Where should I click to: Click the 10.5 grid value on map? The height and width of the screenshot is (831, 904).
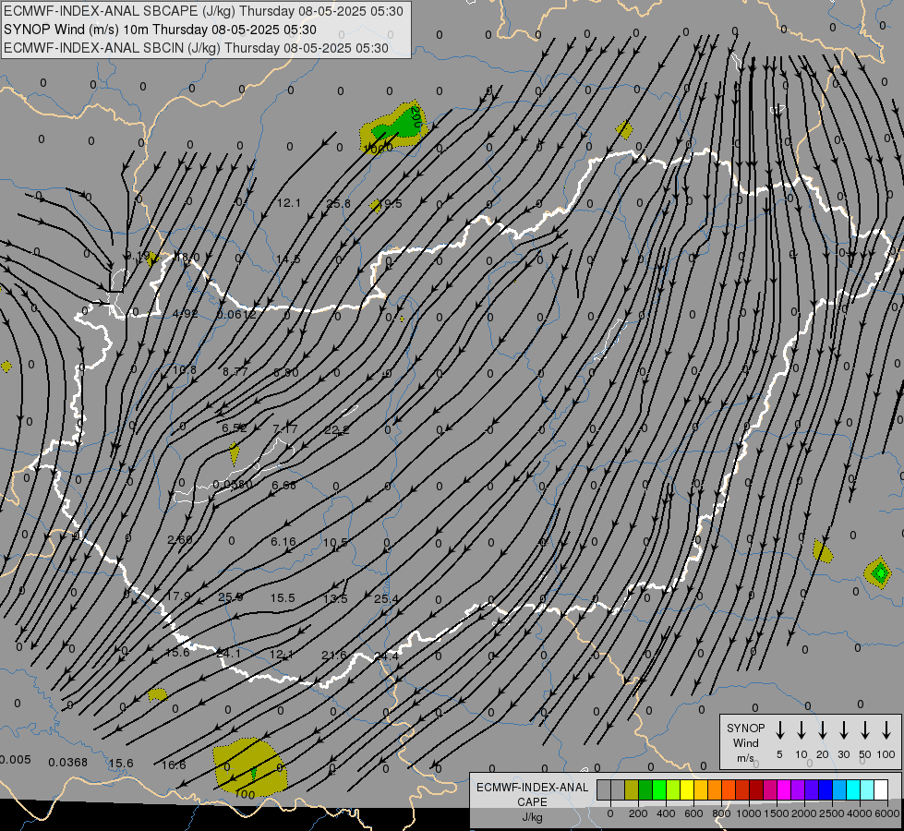[335, 543]
